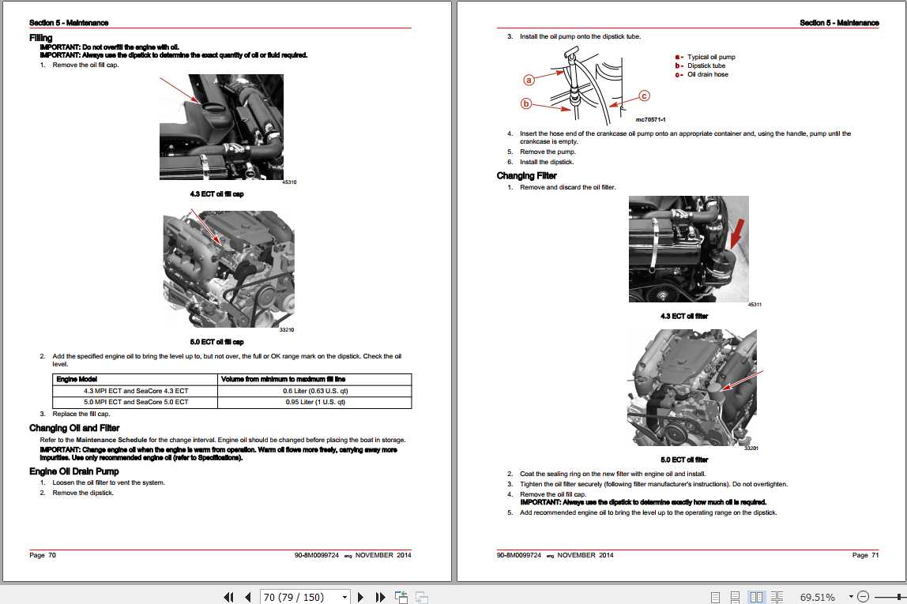The height and width of the screenshot is (604, 907).
Task: Activate continuous facing pages layout
Action: [777, 597]
